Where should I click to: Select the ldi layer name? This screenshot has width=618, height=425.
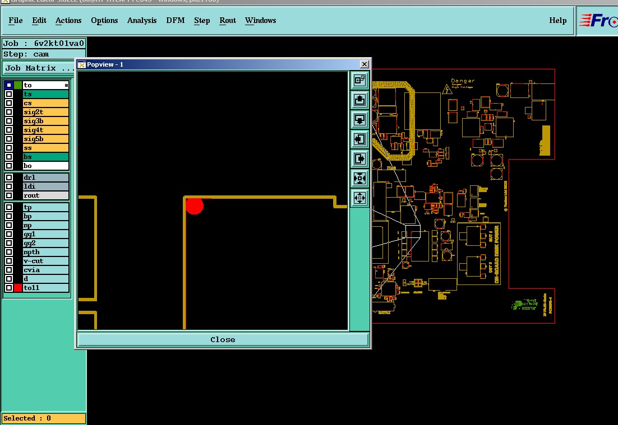pyautogui.click(x=46, y=186)
